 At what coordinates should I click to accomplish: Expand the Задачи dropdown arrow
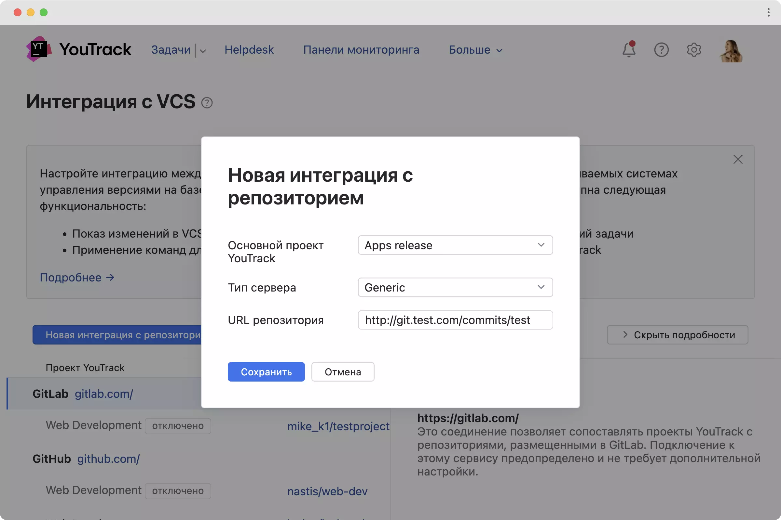coord(203,51)
